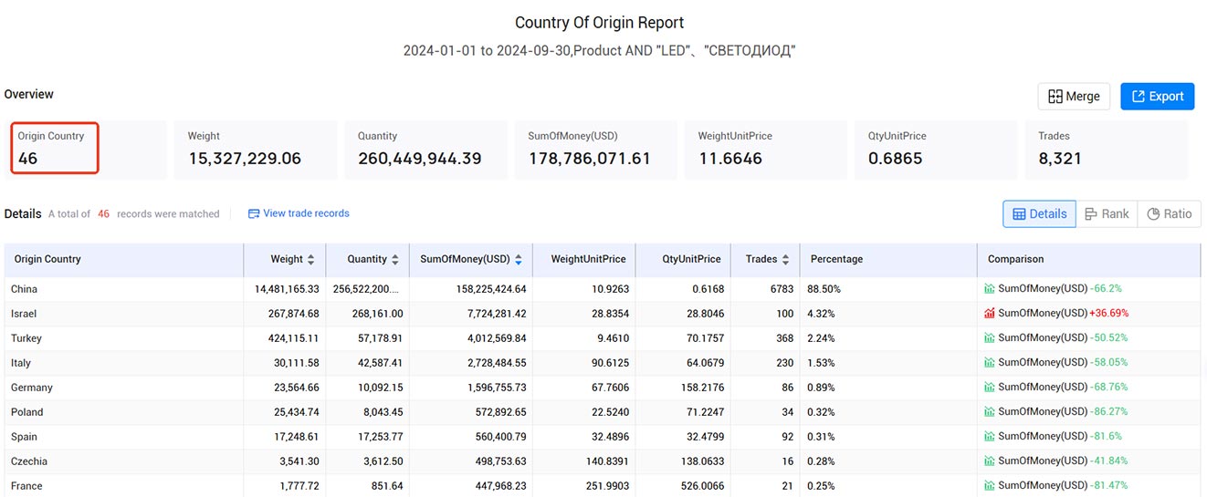Click the Country Of Origin Report title
1207x497 pixels.
[x=599, y=23]
